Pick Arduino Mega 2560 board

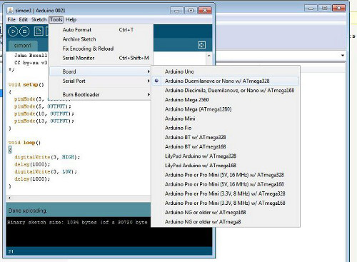(226, 100)
